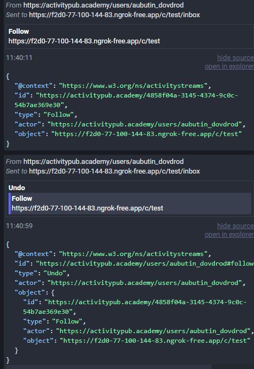This screenshot has width=254, height=369.
Task: Click the timestamp 11:40:11
Action: [x=19, y=58]
